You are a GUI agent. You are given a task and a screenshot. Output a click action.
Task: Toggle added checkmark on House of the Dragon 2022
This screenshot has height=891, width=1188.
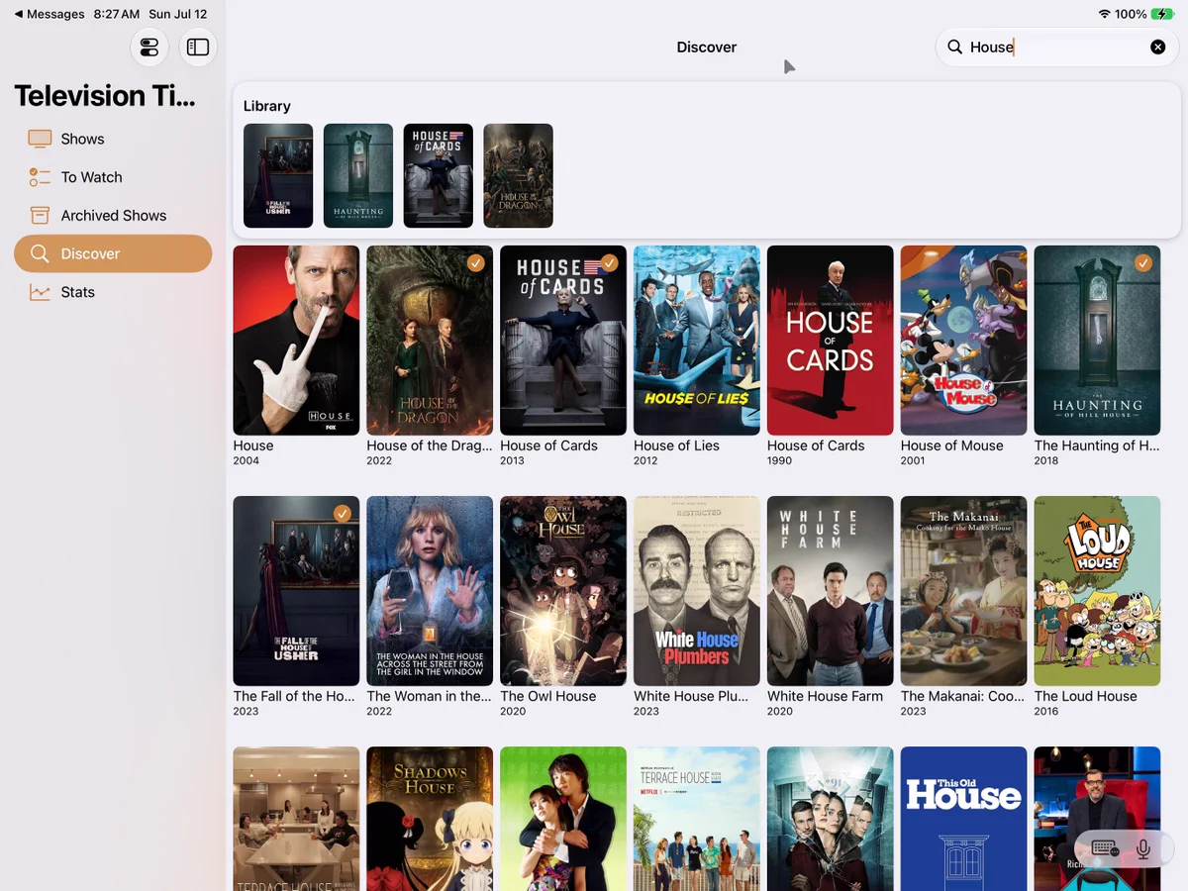[x=475, y=262]
